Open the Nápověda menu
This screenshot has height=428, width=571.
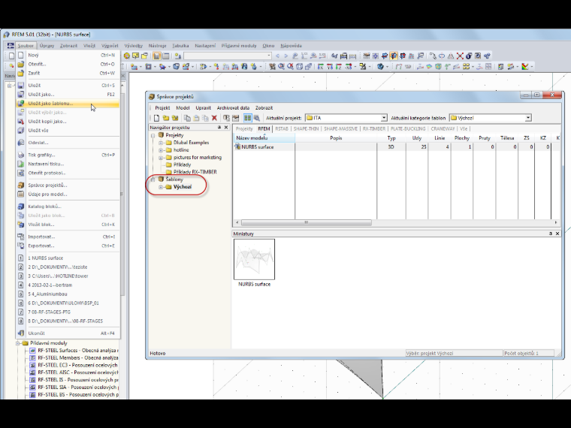coord(291,46)
